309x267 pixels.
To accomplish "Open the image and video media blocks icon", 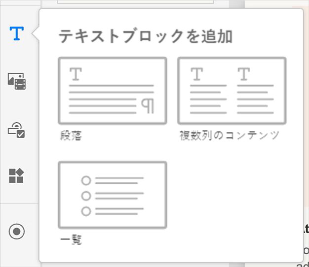I will (17, 81).
